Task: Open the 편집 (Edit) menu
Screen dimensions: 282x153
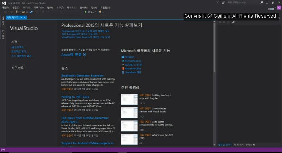Action: (x=16, y=8)
